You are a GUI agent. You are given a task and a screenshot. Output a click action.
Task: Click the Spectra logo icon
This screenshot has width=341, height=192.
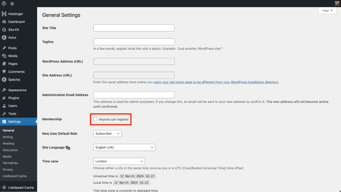[4, 80]
